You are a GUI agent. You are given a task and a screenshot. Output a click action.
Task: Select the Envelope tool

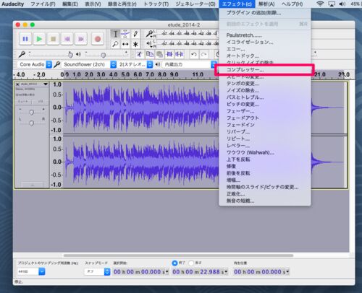(x=125, y=34)
